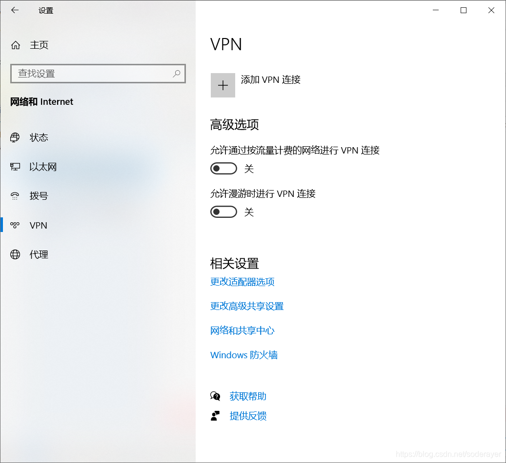Click the back arrow to go back
The image size is (506, 463).
pos(14,10)
